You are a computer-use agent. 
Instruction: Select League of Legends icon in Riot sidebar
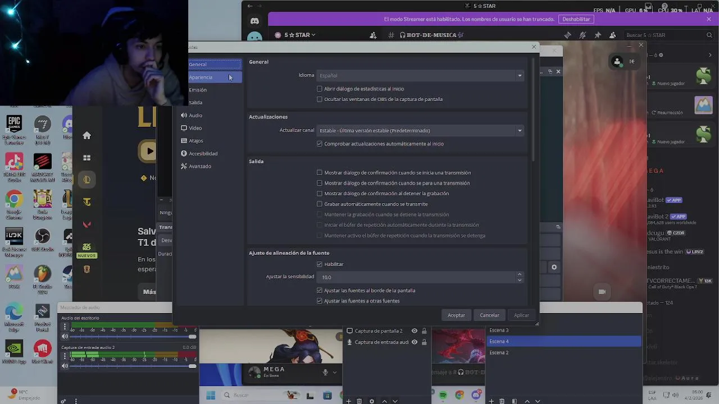coord(87,180)
